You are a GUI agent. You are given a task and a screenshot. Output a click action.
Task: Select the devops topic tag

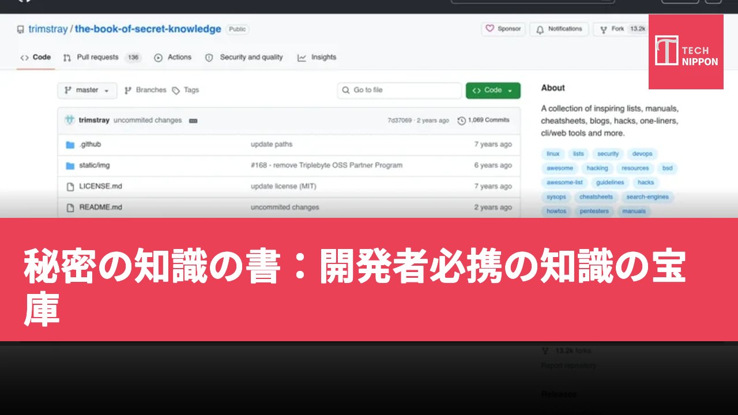click(642, 154)
